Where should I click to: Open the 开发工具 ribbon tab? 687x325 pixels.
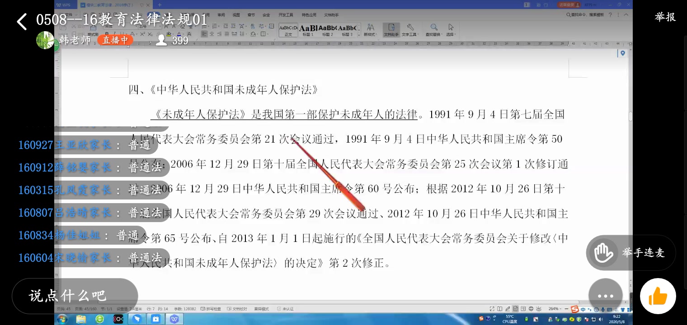coord(286,15)
